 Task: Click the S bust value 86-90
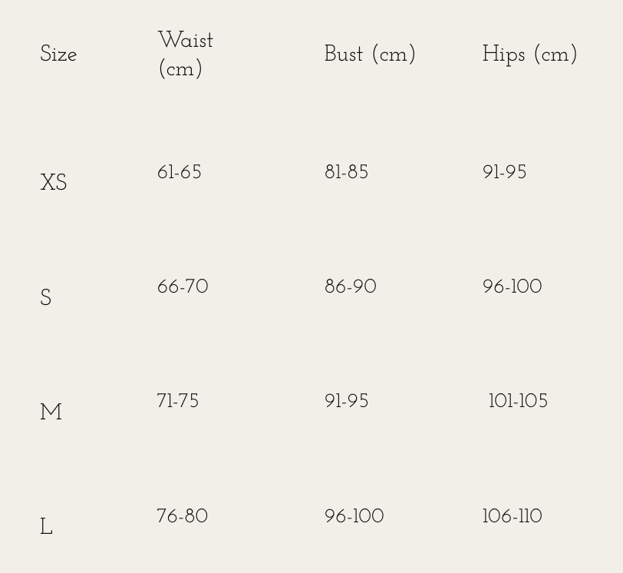(x=350, y=287)
